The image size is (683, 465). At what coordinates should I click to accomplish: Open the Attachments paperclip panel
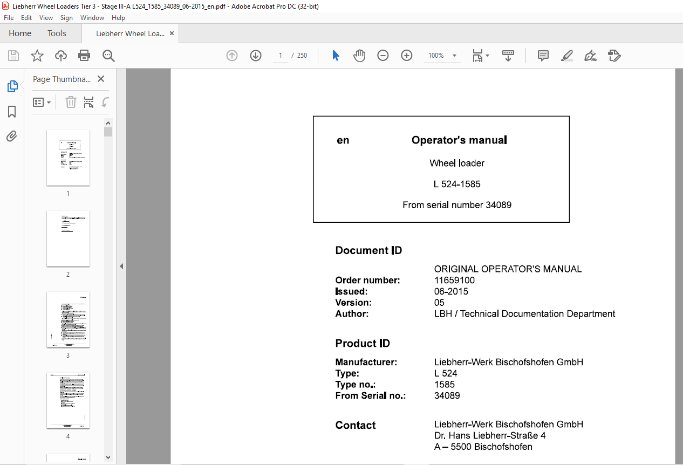[x=12, y=136]
